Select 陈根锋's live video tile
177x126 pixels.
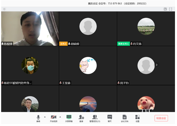(30, 28)
